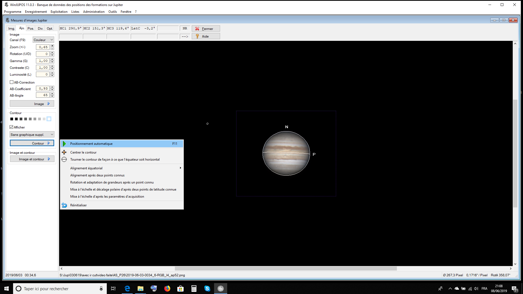The height and width of the screenshot is (294, 523).
Task: Click the red X Fermer icon
Action: pos(197,29)
